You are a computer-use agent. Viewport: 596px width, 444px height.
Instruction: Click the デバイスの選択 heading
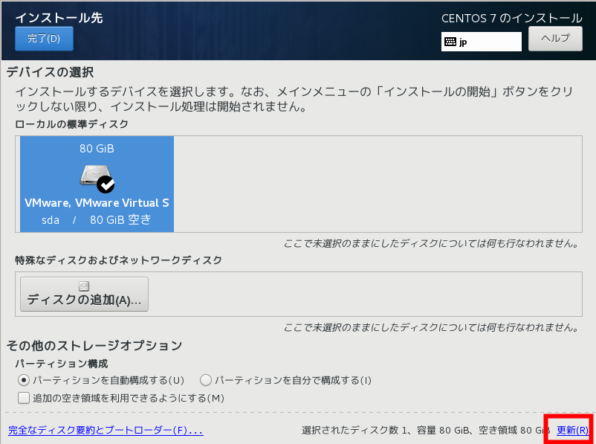pyautogui.click(x=51, y=72)
